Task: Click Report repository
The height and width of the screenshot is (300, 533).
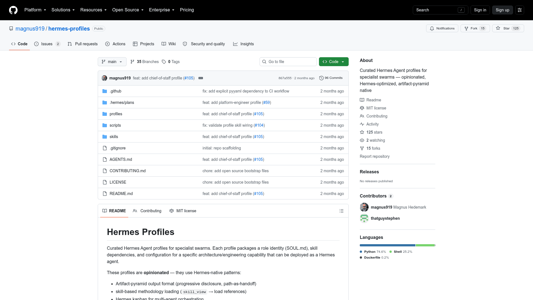Action: pos(374,156)
